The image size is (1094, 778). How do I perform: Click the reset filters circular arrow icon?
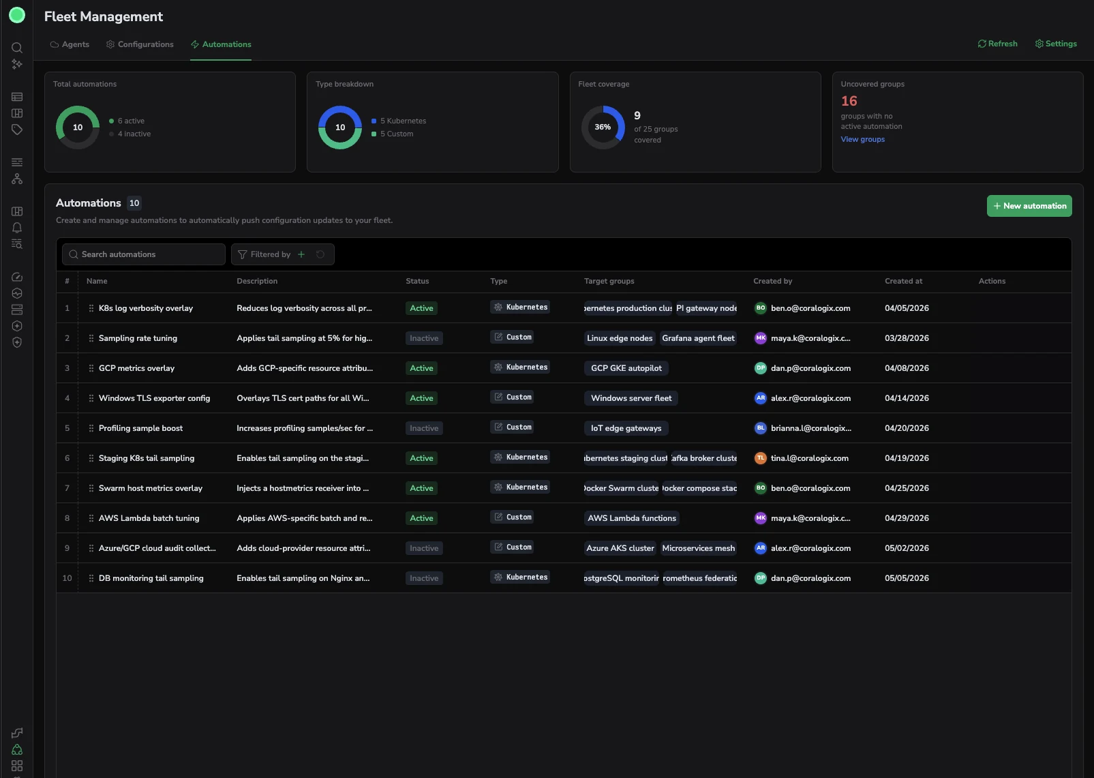[320, 254]
